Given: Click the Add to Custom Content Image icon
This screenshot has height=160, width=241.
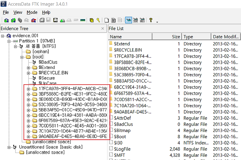Looking at the screenshot, I should (x=62, y=20).
